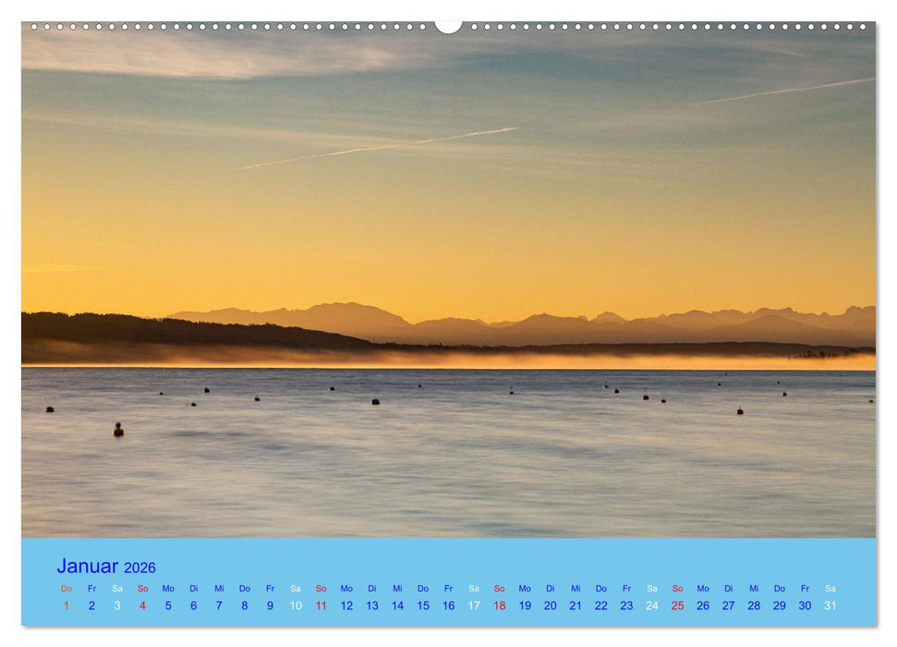Viewport: 897px width, 647px height.
Task: Select Sunday date 4 shown in red
Action: tap(142, 604)
